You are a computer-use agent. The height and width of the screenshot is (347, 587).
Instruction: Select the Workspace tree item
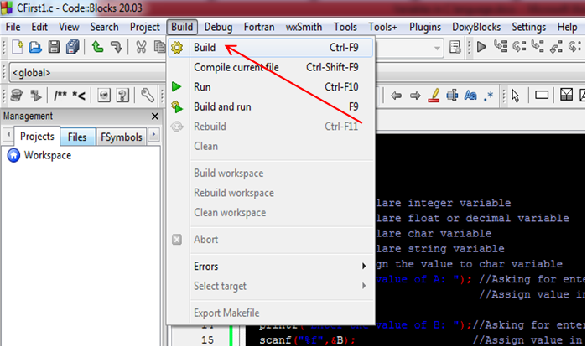[48, 155]
